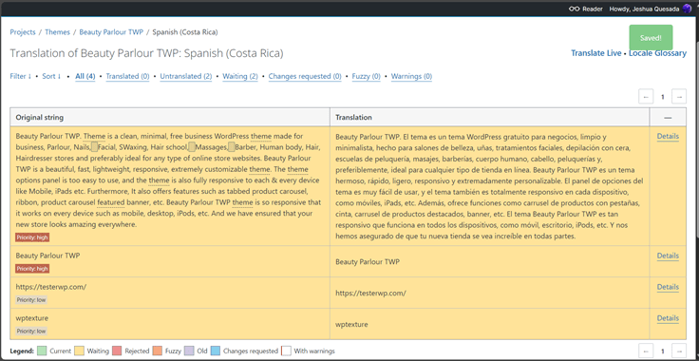
Task: Open Details for the long description row
Action: (668, 137)
